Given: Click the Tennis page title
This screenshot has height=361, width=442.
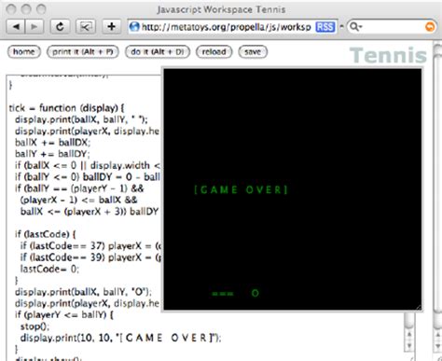Looking at the screenshot, I should coord(388,55).
